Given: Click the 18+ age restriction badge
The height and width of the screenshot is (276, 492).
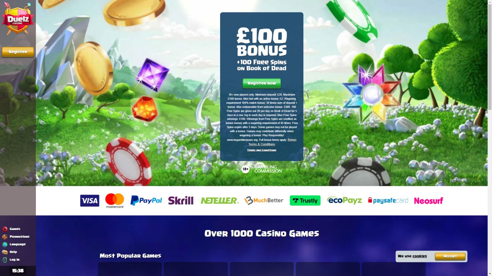Looking at the screenshot, I should pyautogui.click(x=245, y=169).
